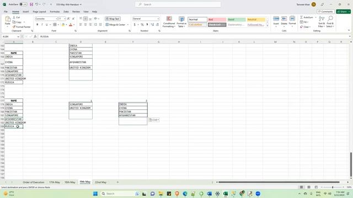353x198 pixels.
Task: Switch to Page Layout view in status bar
Action: tap(309, 187)
